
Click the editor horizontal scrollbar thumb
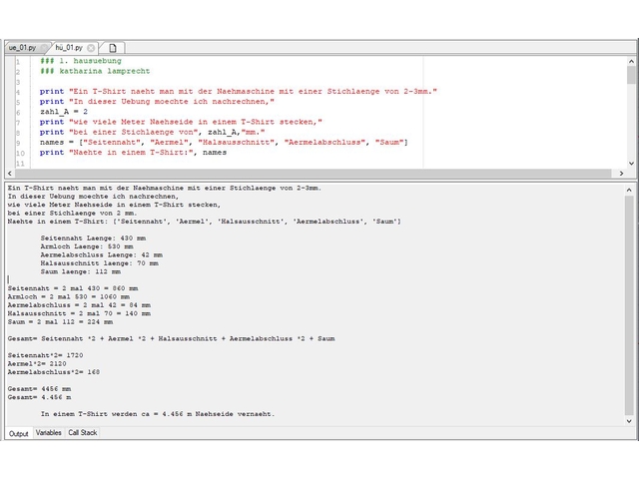tap(313, 173)
